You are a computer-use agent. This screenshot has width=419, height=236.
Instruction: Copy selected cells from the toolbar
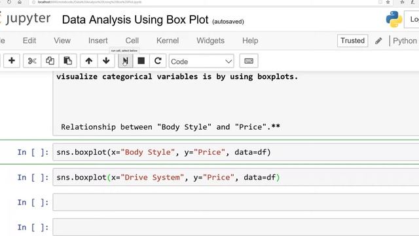pos(50,61)
